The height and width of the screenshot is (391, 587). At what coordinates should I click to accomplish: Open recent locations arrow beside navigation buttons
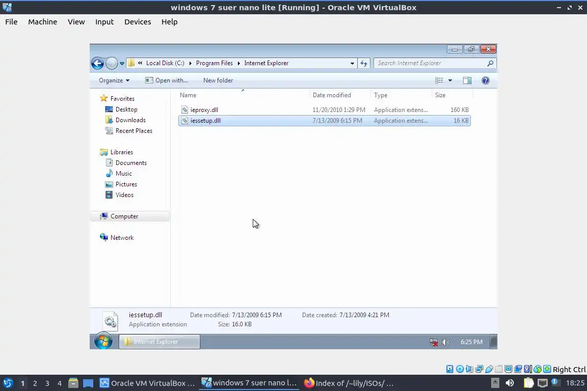122,64
